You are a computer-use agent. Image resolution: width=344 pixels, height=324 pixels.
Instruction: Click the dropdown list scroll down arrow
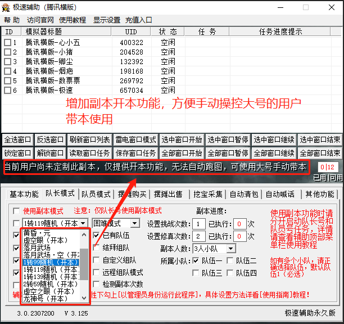(x=84, y=298)
